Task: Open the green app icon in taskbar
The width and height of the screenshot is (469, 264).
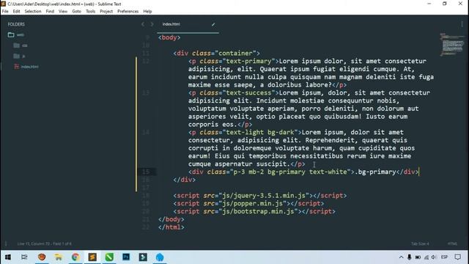Action: click(109, 257)
